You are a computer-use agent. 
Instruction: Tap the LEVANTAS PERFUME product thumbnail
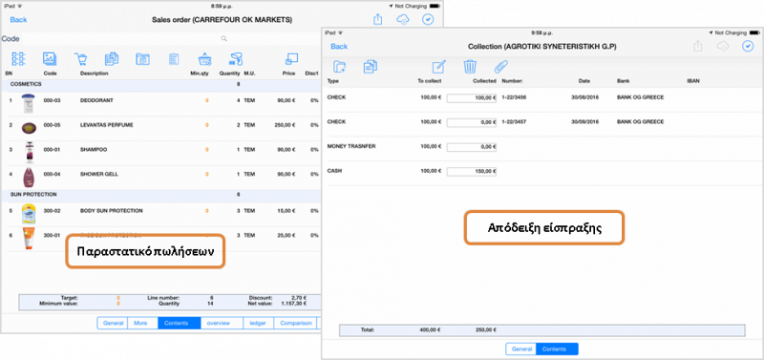pos(29,128)
